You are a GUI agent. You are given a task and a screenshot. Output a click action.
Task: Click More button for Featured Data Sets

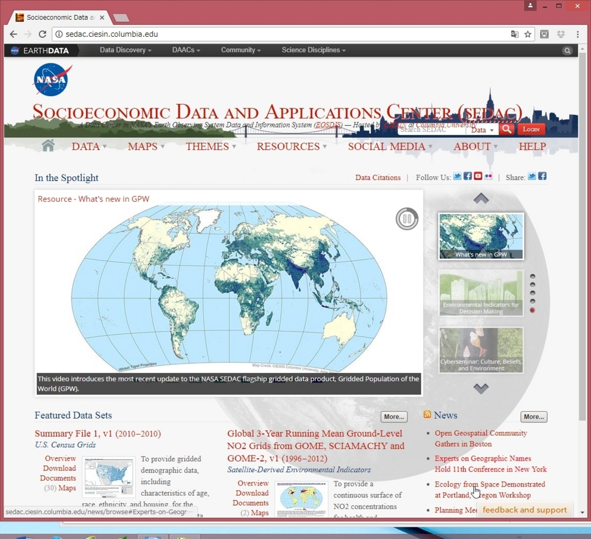(x=394, y=417)
